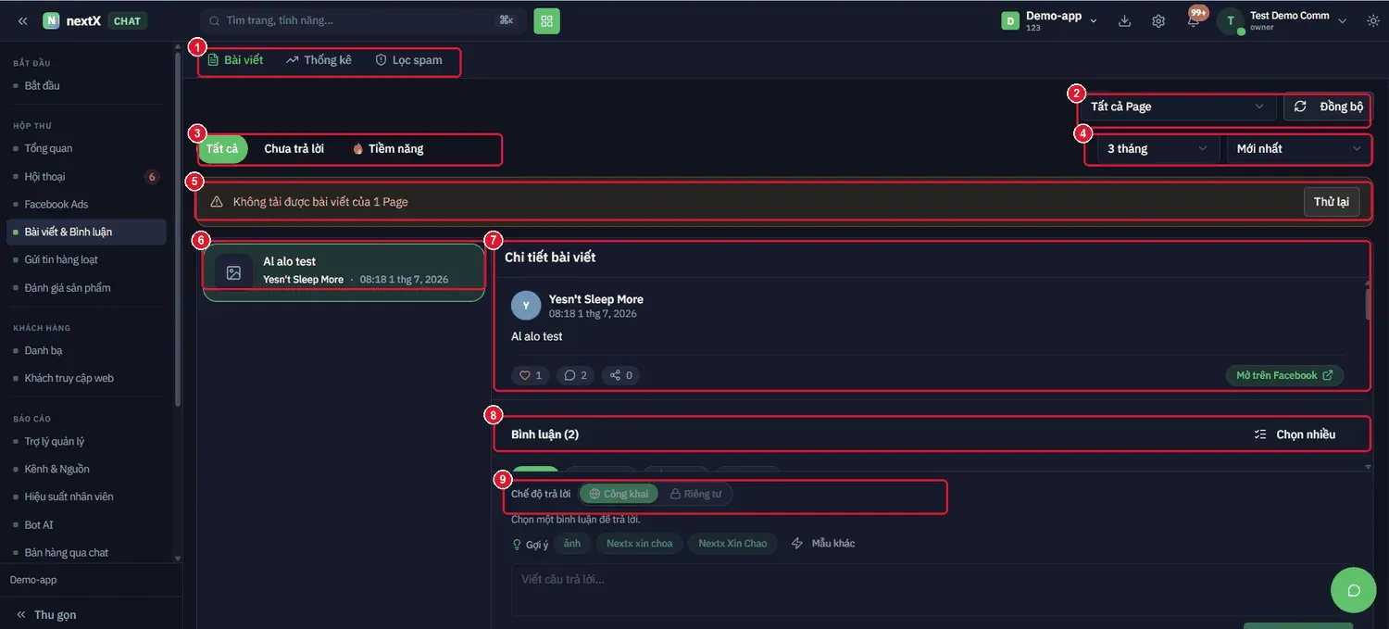
Task: Open the floating green chat bubble
Action: pyautogui.click(x=1354, y=590)
